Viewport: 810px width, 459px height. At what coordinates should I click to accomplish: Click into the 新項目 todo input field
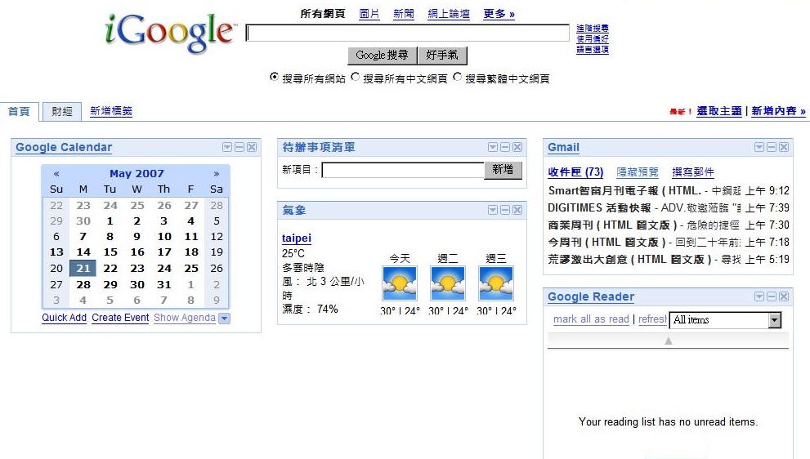coord(403,170)
